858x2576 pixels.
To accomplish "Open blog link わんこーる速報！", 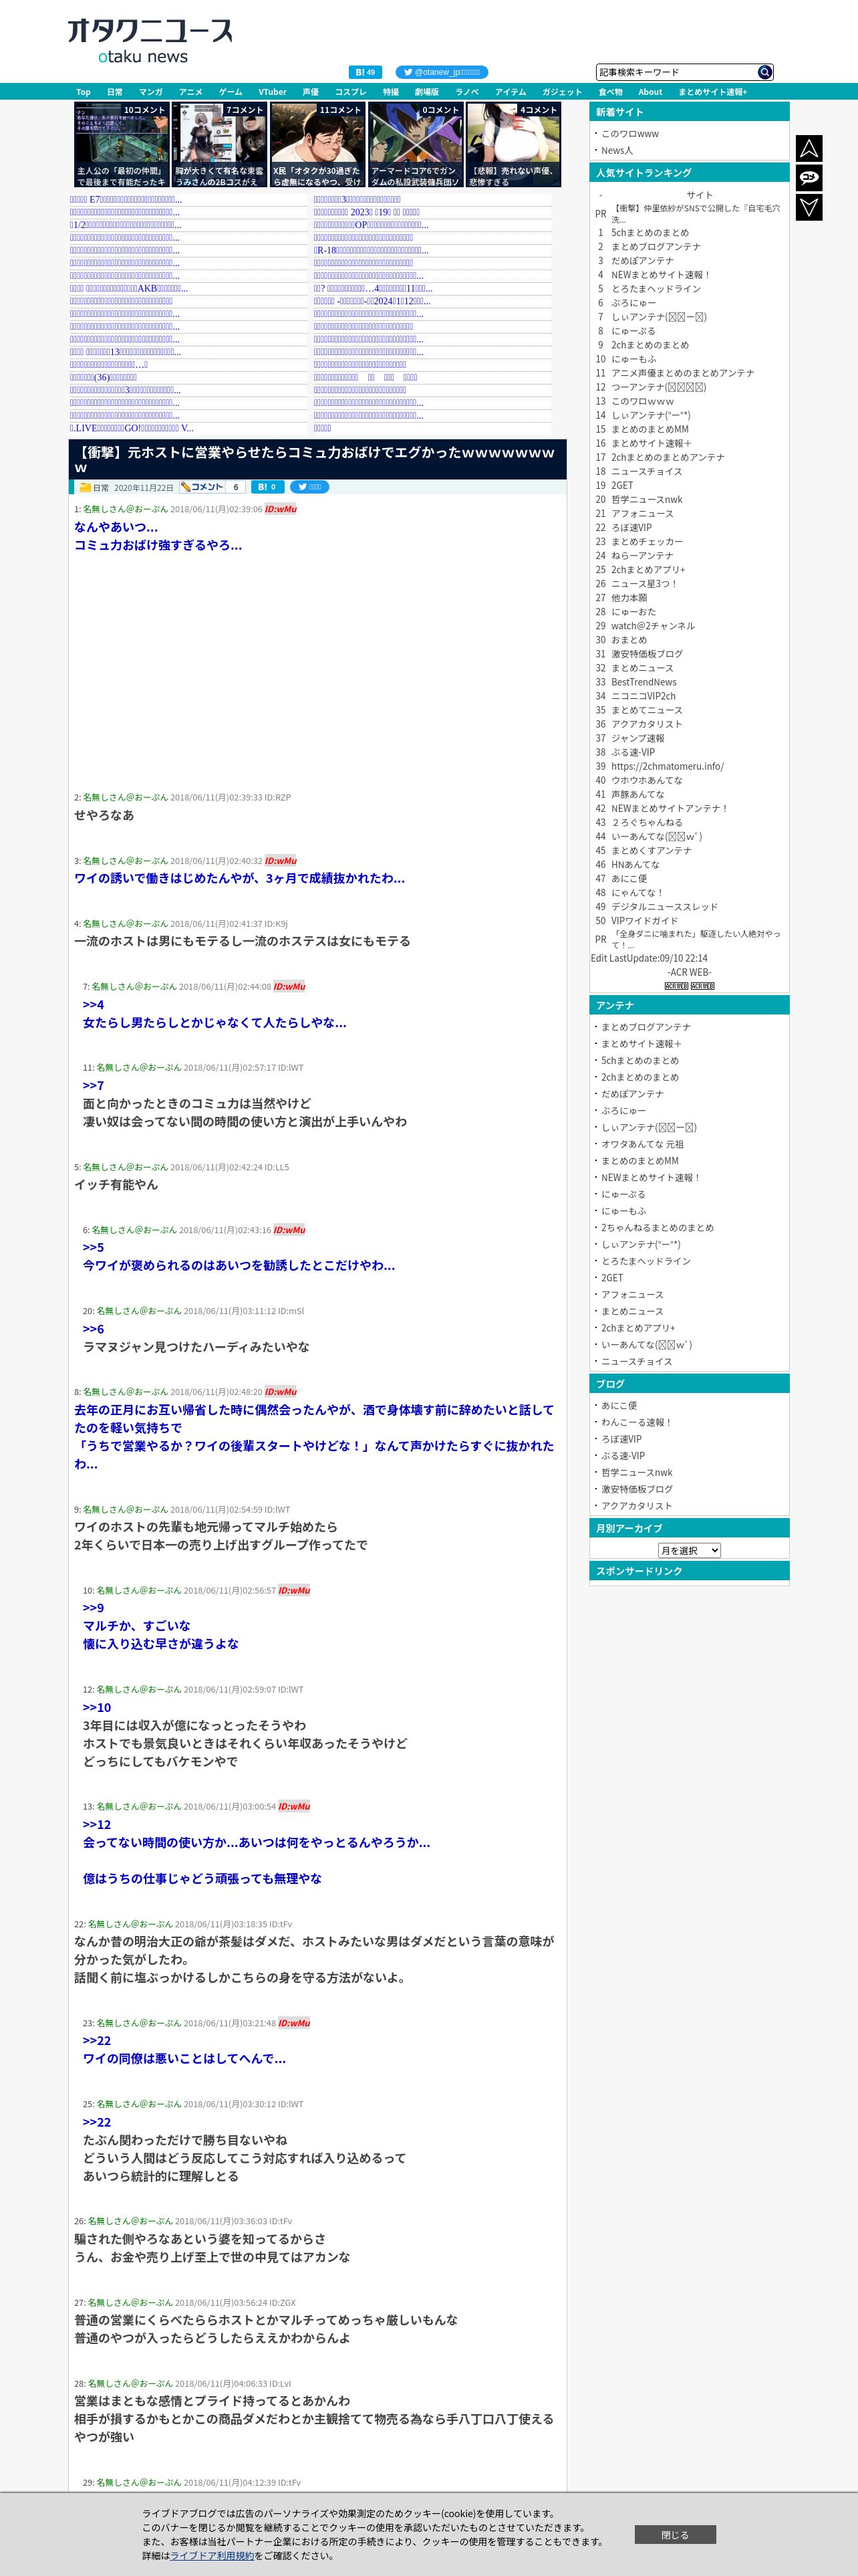I will pyautogui.click(x=636, y=1422).
